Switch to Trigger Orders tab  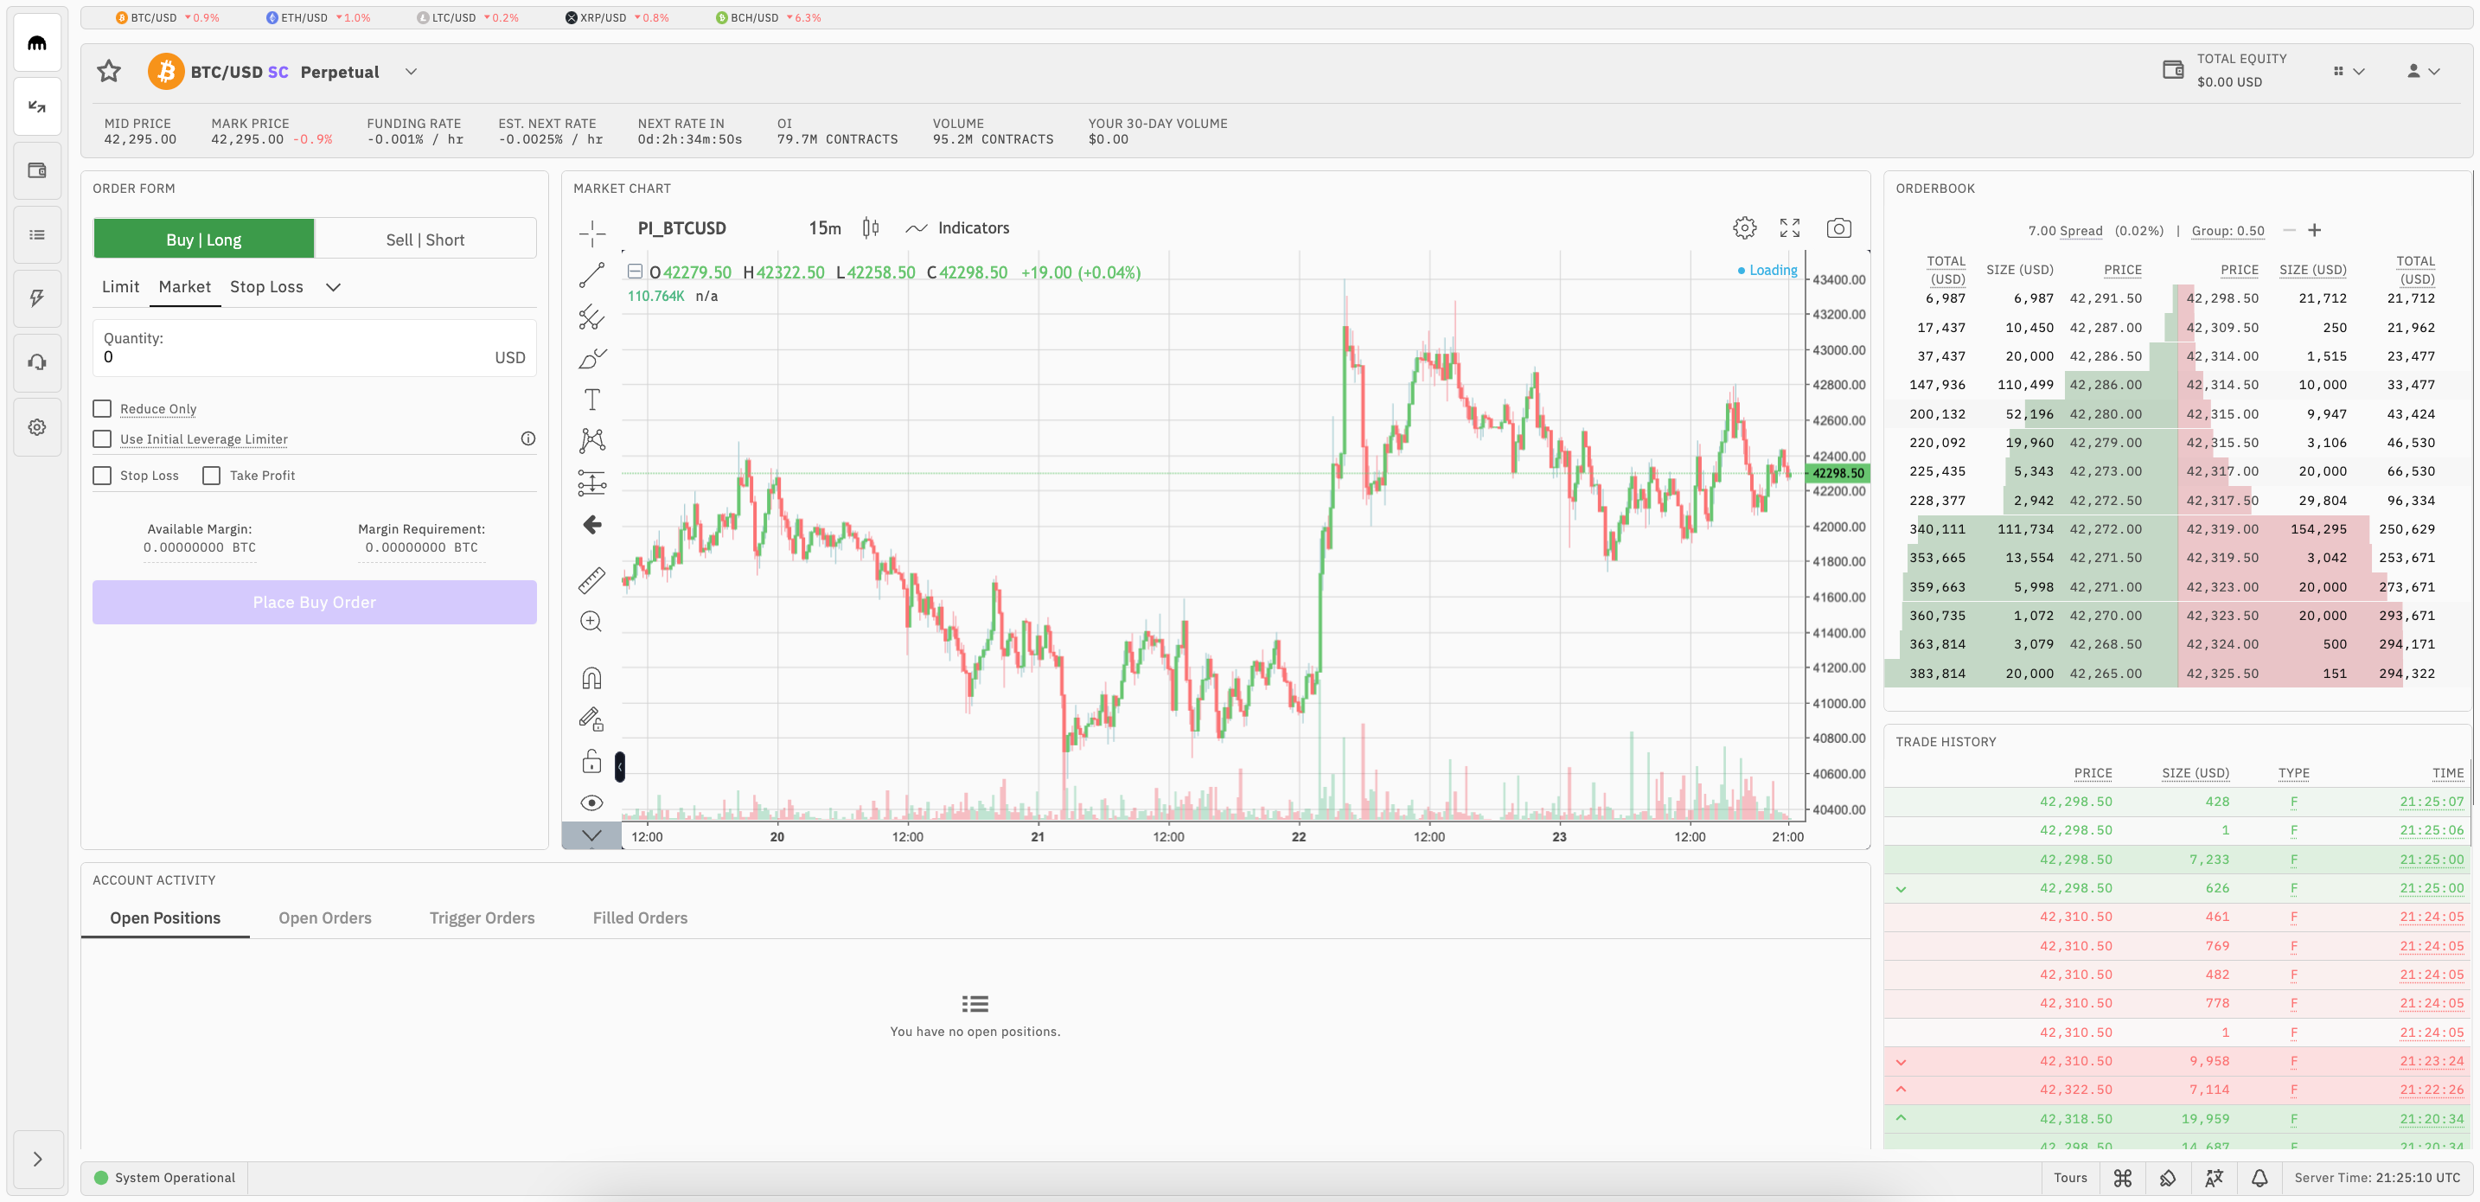point(483,917)
